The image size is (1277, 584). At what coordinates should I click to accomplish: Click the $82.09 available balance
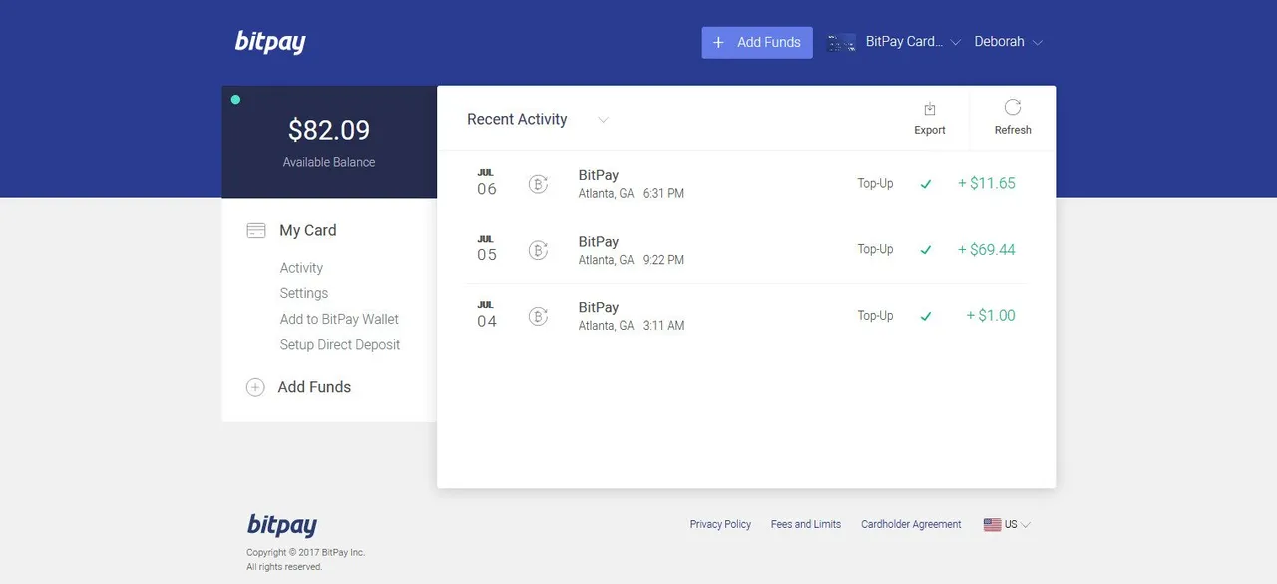[329, 130]
